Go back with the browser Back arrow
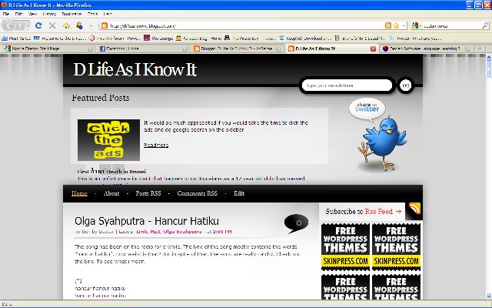Image resolution: width=492 pixels, height=308 pixels. pyautogui.click(x=8, y=25)
